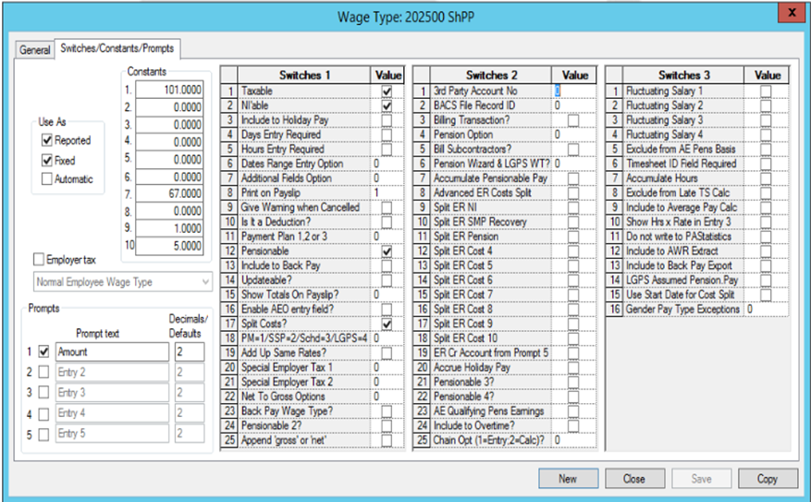Select the Switches/Constants/Prompts tab
The width and height of the screenshot is (811, 502).
(117, 49)
